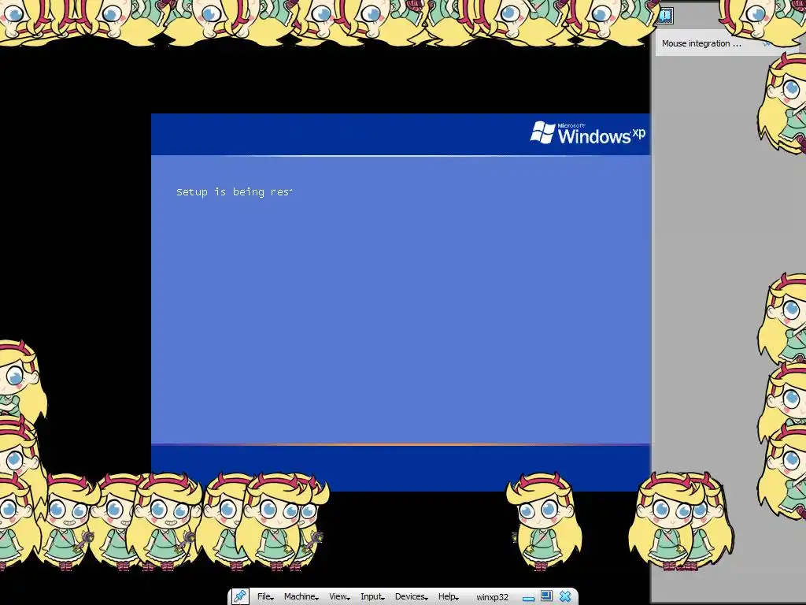
Task: Open the Input menu
Action: point(372,596)
